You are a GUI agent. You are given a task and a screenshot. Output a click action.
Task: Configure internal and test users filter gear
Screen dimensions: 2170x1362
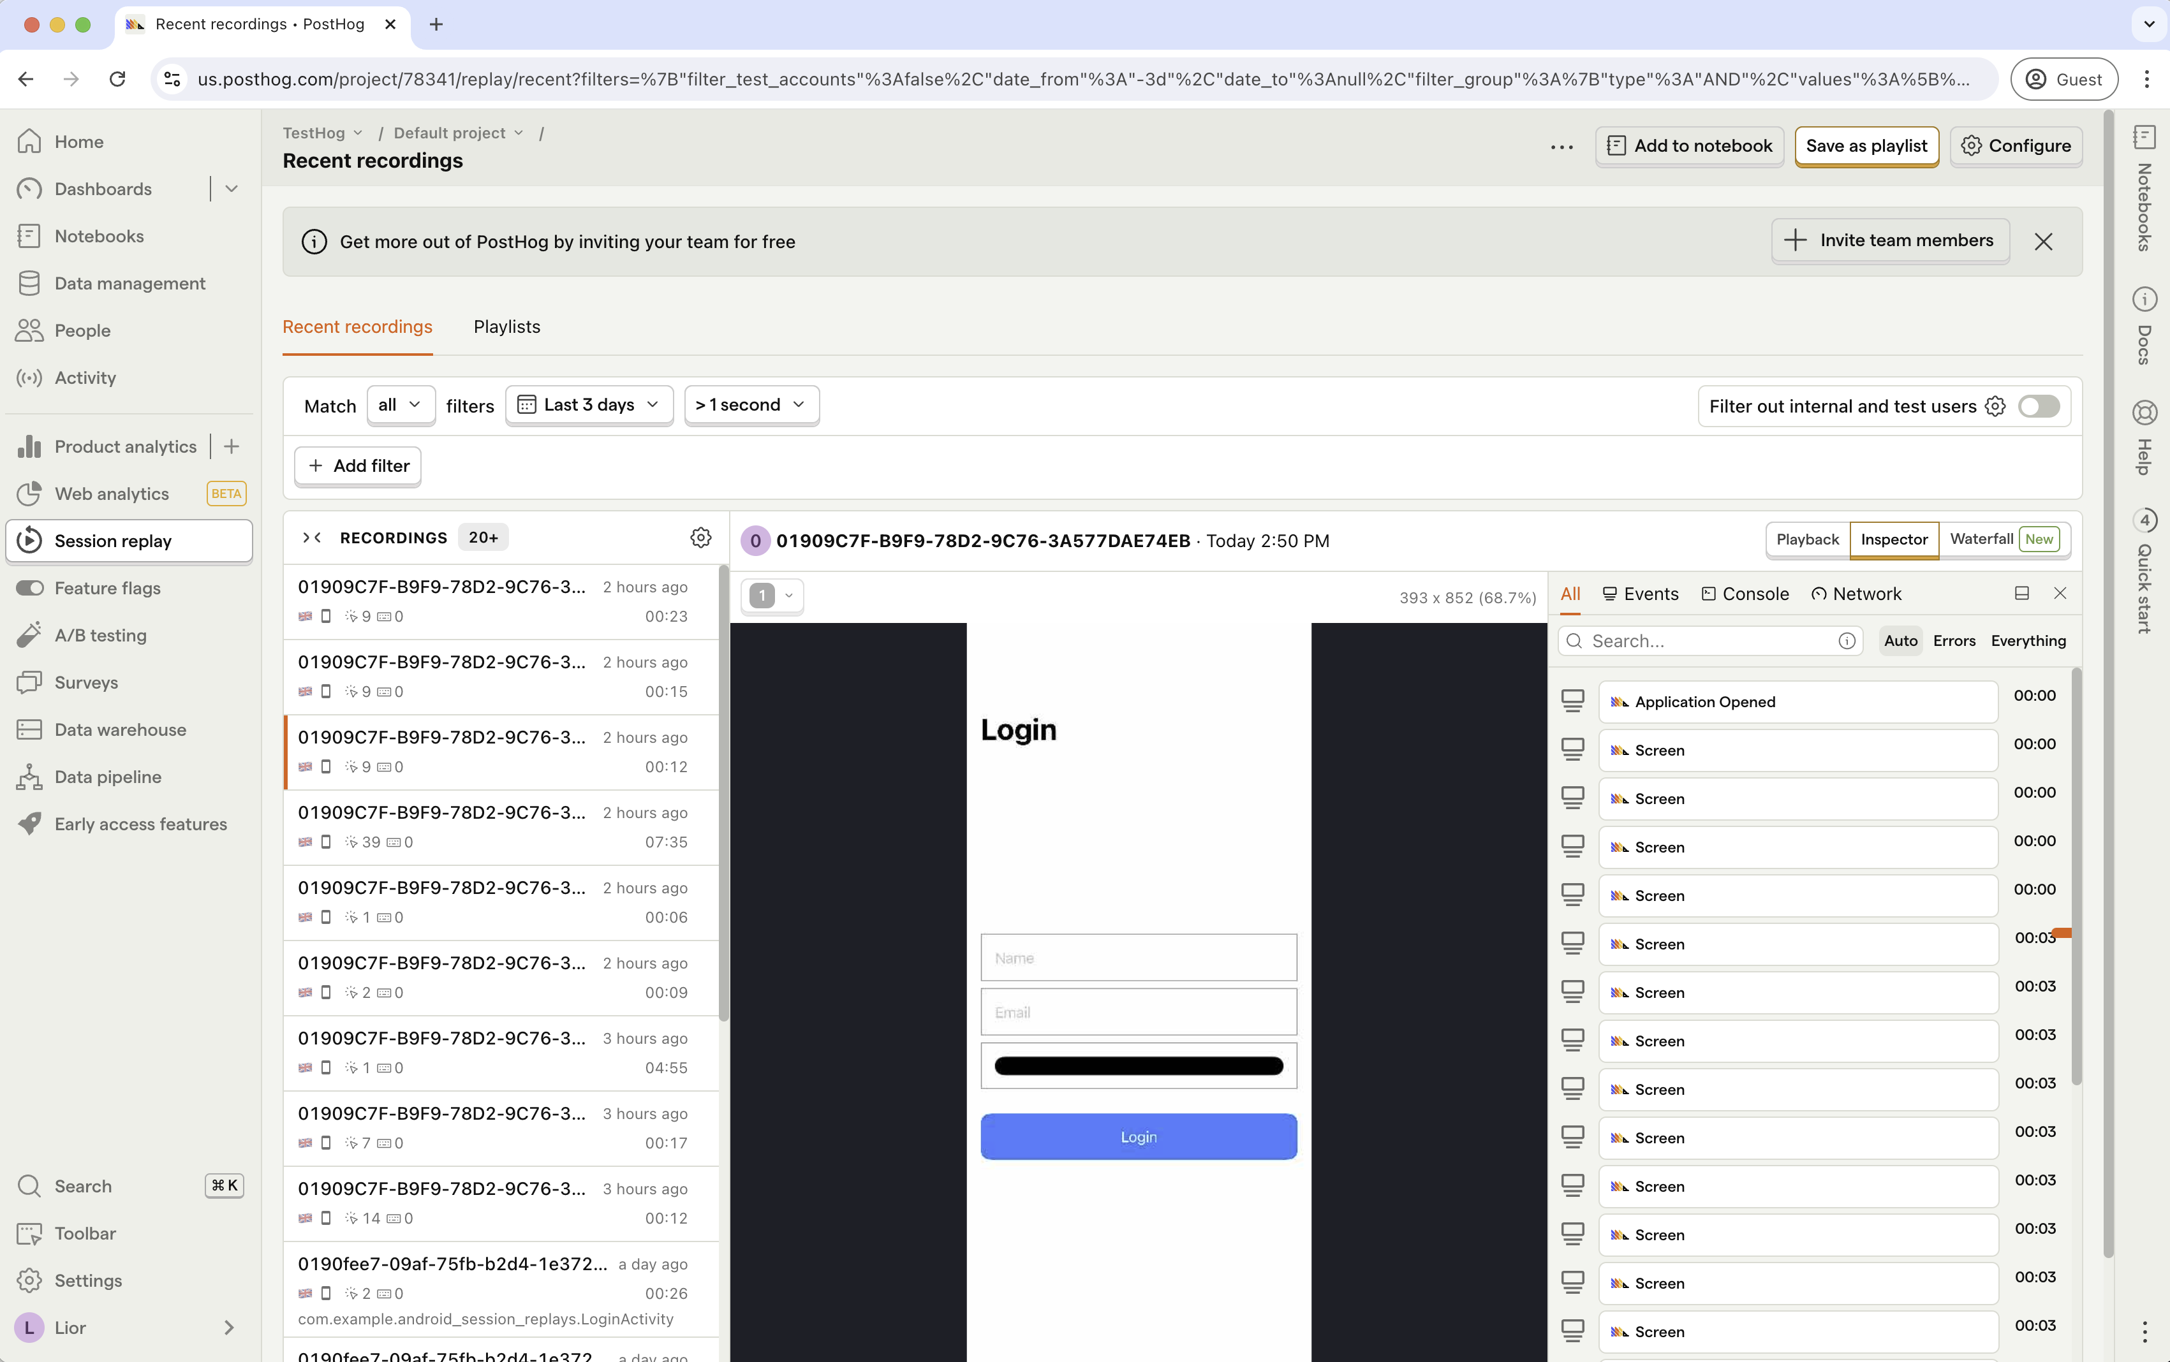tap(1995, 406)
